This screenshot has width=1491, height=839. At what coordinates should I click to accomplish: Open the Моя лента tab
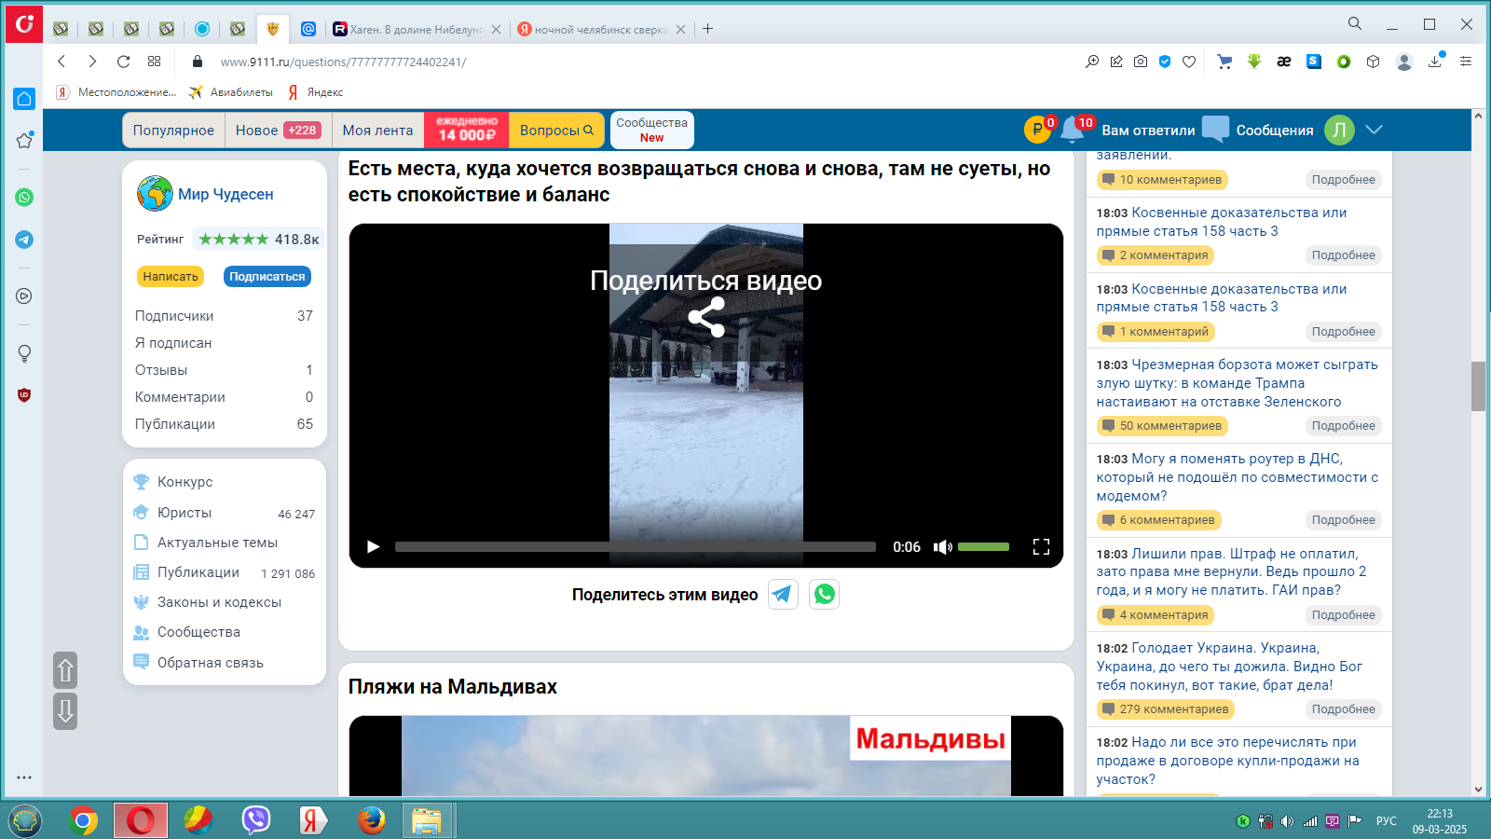click(x=377, y=131)
